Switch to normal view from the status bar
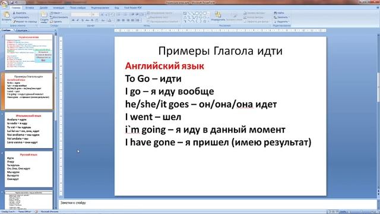Image resolution: width=380 pixels, height=214 pixels. [x=330, y=212]
